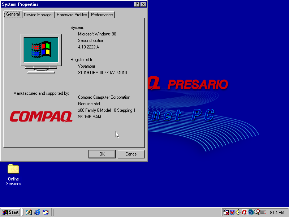The width and height of the screenshot is (289, 217).
Task: Click the Windows monitor logo image
Action: point(41,54)
